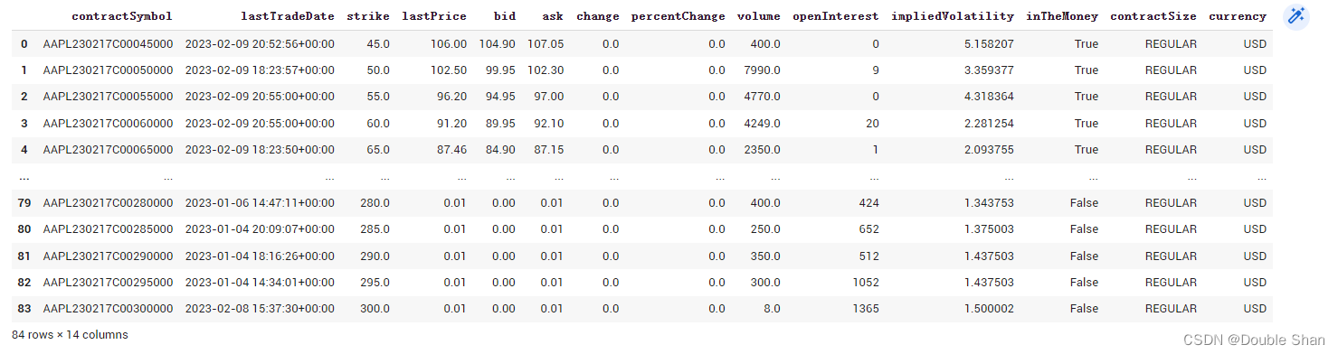
Task: Click volume value 7990.0
Action: 762,70
